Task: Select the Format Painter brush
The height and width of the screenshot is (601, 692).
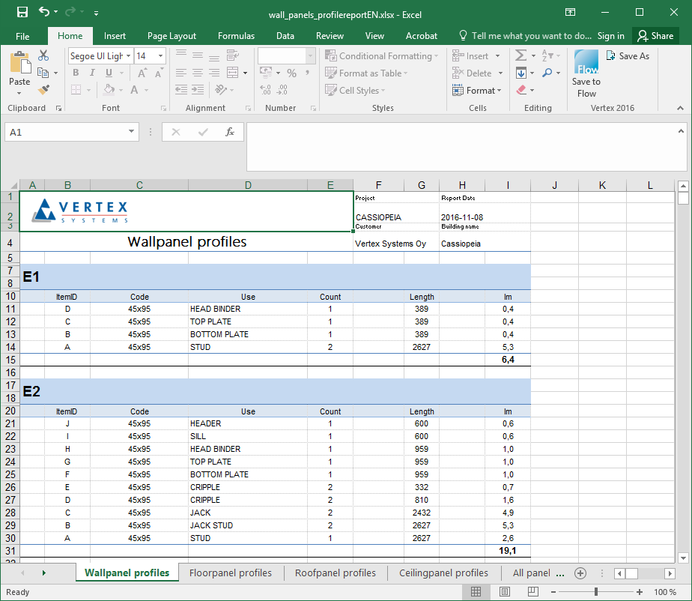Action: (x=43, y=90)
